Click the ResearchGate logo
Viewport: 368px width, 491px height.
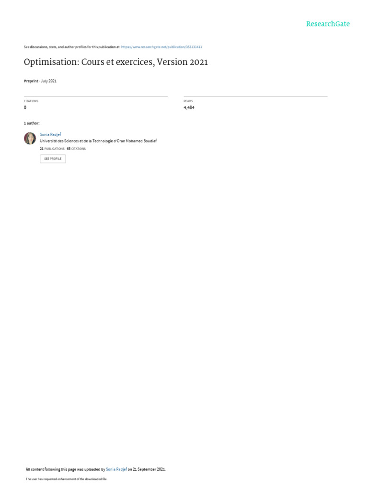click(x=328, y=24)
